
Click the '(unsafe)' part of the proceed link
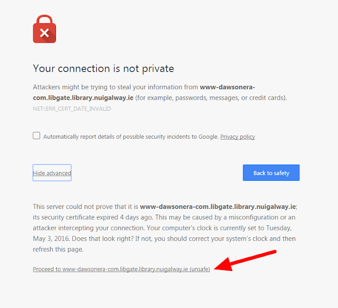(200, 269)
